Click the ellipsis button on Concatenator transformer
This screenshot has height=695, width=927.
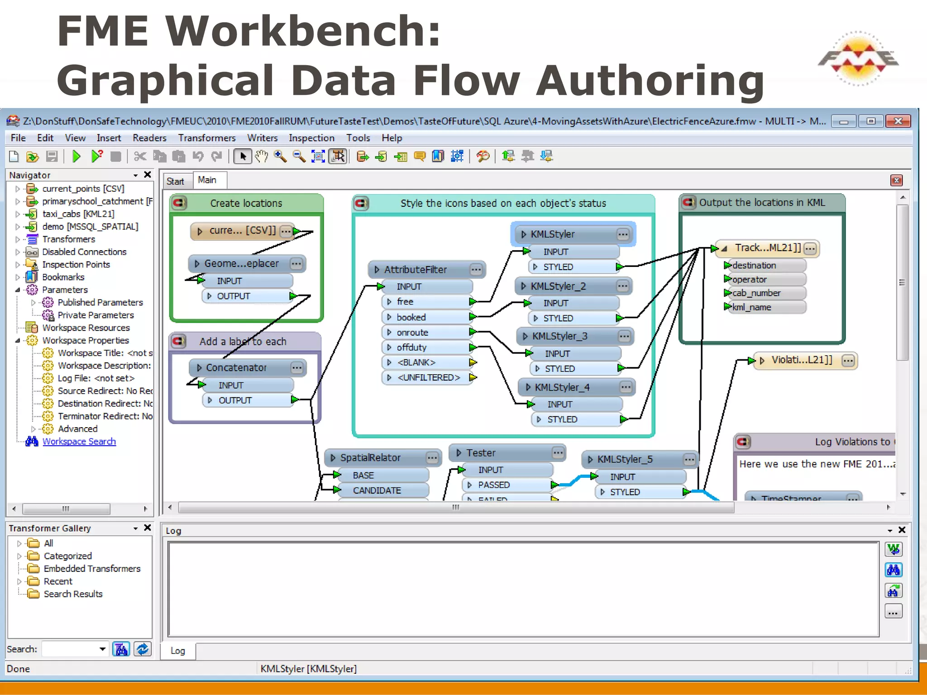[297, 368]
